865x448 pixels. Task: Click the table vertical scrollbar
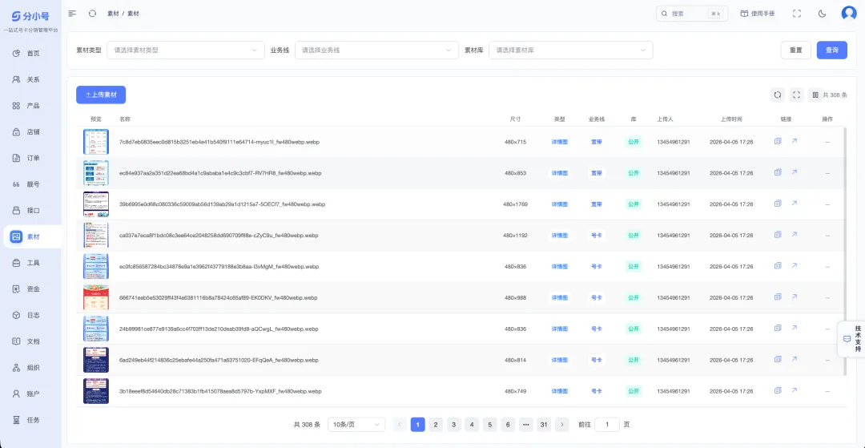[845, 251]
